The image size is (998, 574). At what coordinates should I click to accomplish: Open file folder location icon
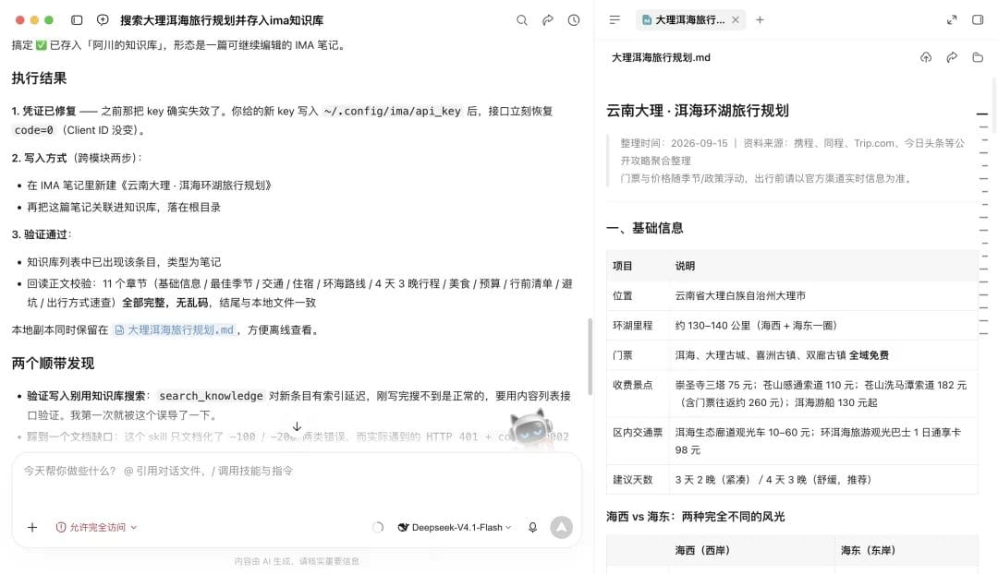pos(978,57)
